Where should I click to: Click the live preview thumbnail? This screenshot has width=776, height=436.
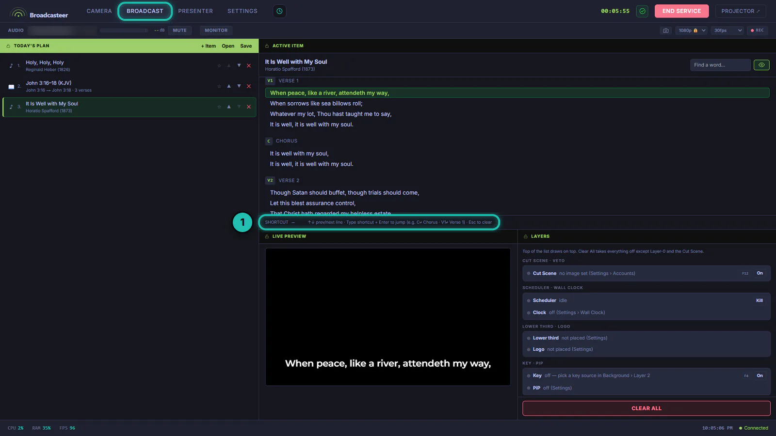tap(388, 317)
